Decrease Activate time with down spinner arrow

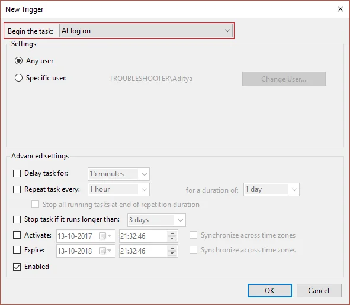[172, 239]
